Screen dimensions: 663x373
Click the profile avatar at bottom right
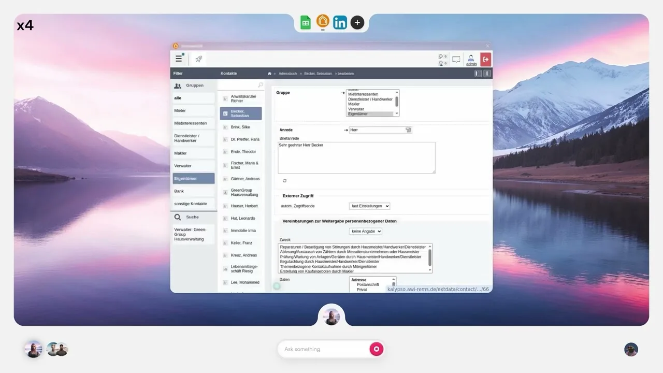click(x=631, y=349)
